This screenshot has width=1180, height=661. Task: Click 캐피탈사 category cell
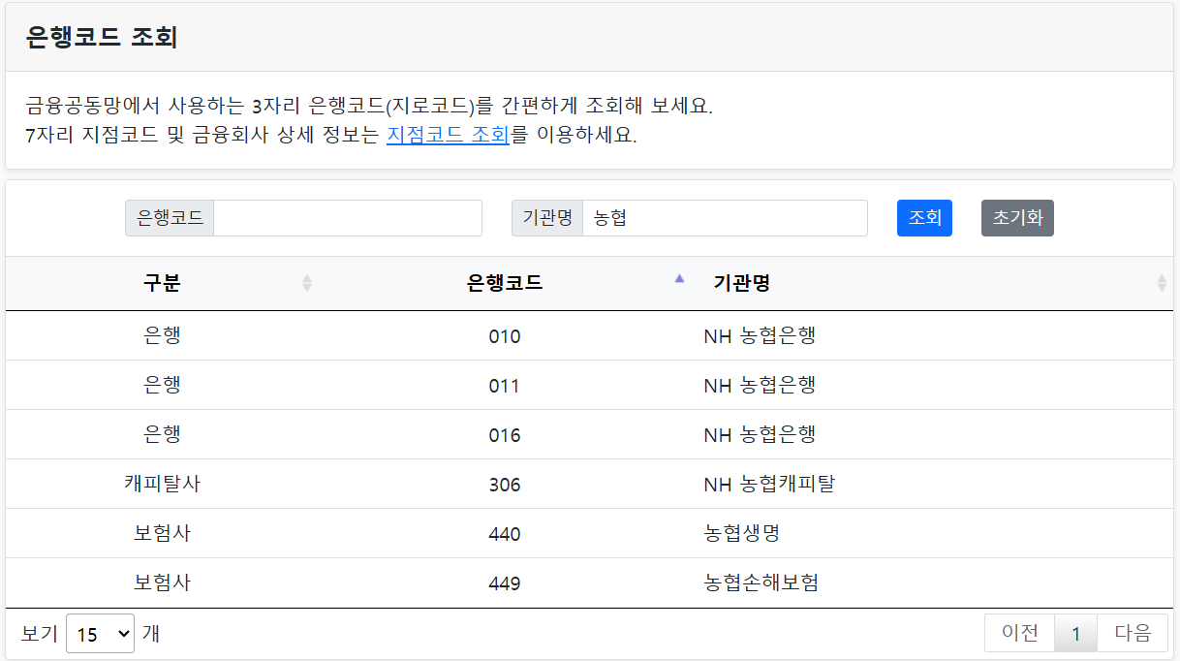pos(162,484)
